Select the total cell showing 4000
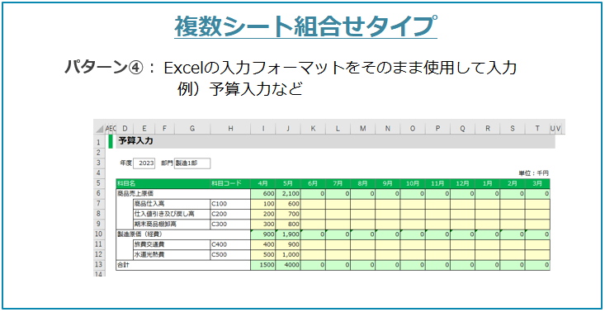The height and width of the screenshot is (312, 605). [x=288, y=265]
